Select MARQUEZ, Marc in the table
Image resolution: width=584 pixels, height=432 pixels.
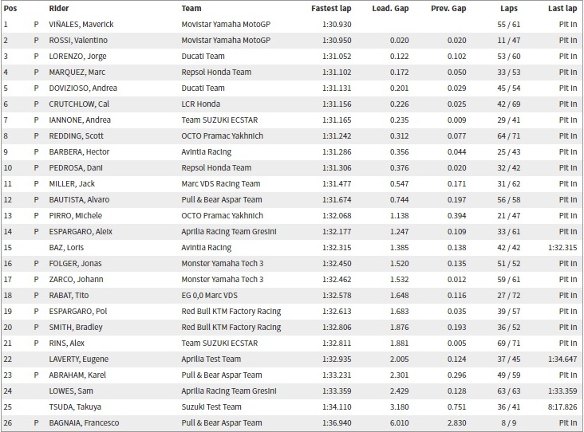[x=77, y=73]
